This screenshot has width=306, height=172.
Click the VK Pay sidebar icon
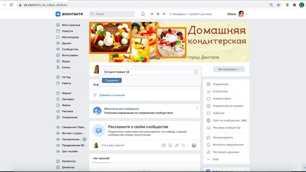(58, 77)
